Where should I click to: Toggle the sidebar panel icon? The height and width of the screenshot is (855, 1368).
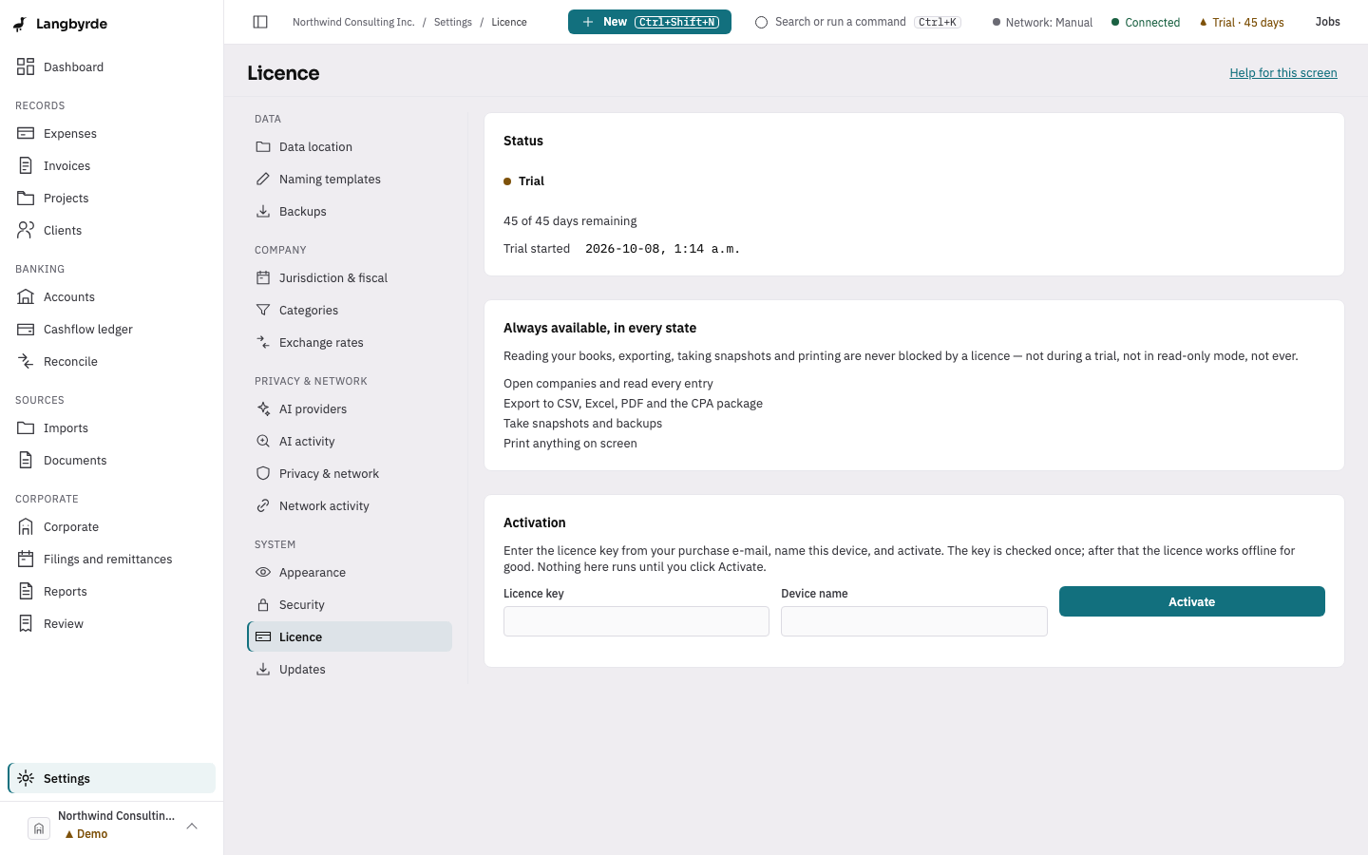pyautogui.click(x=260, y=22)
